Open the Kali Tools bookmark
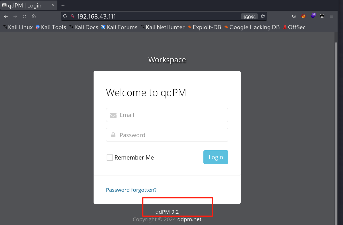Image resolution: width=343 pixels, height=225 pixels. pos(51,27)
